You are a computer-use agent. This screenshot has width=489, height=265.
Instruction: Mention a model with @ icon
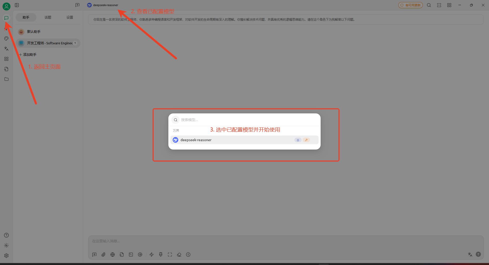coord(140,255)
